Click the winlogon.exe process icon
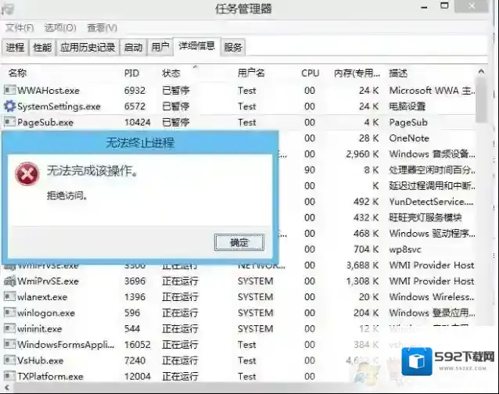Image resolution: width=499 pixels, height=394 pixels. 9,313
